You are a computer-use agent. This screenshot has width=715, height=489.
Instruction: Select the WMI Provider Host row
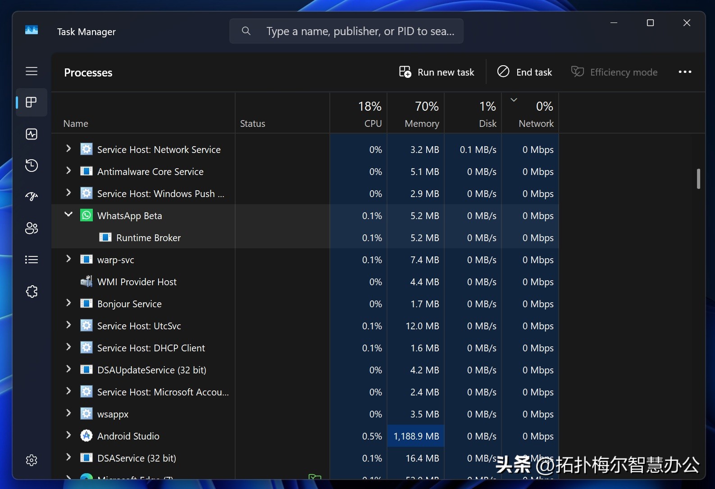(305, 282)
